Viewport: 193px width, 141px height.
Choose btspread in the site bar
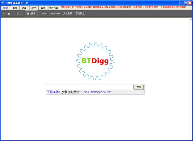point(56,14)
